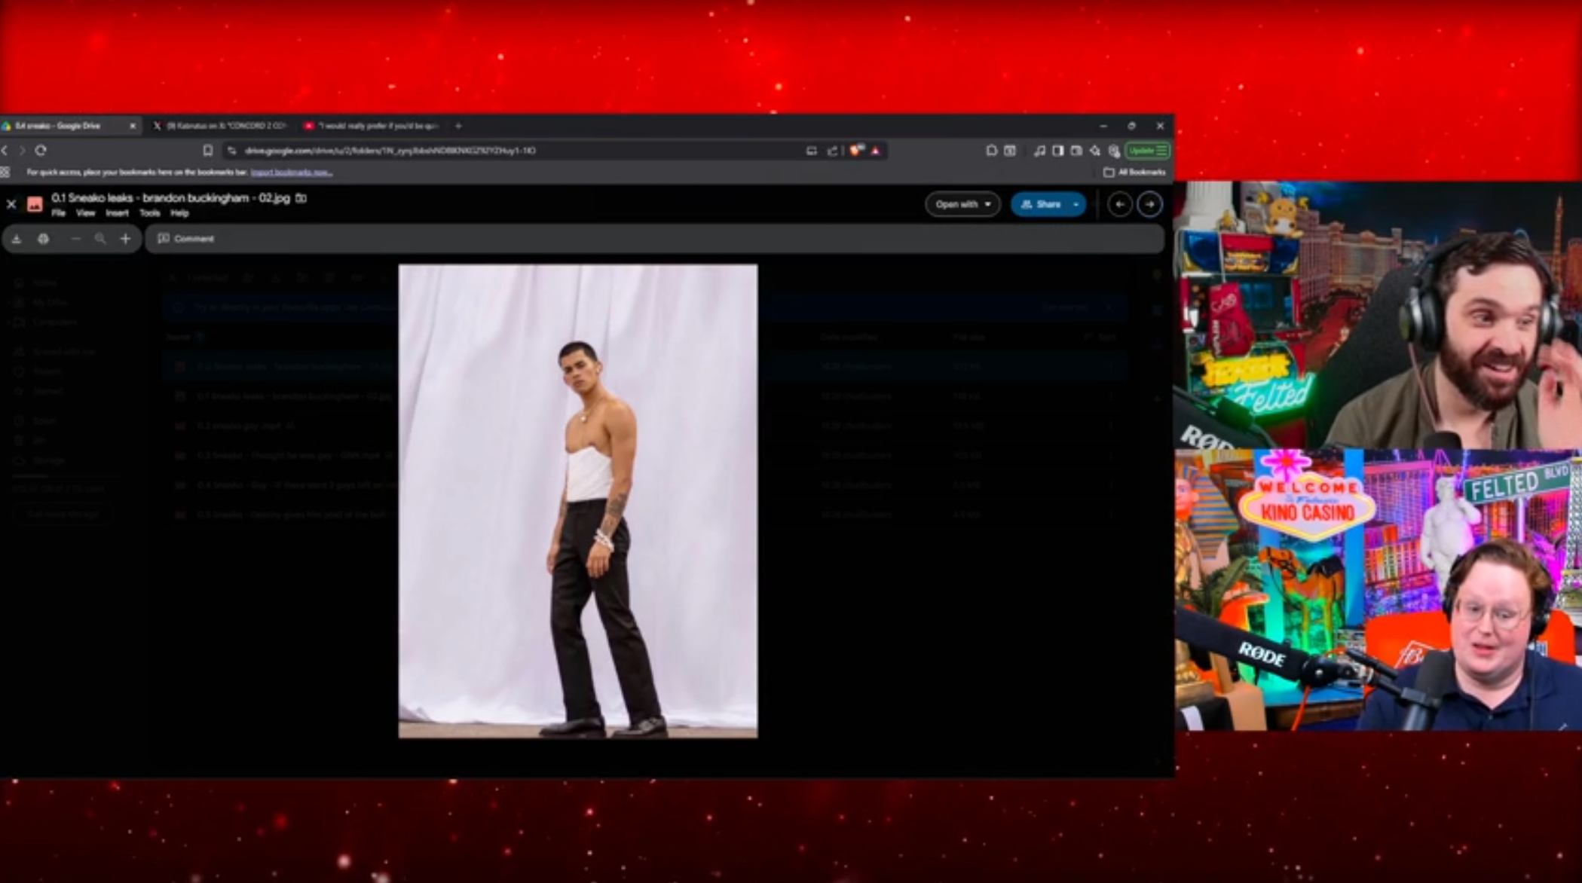The width and height of the screenshot is (1582, 883).
Task: Click the VPN globe icon in toolbar
Action: point(1114,151)
